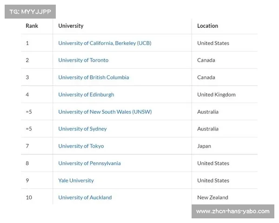Click the www.zhcn-hans-yabo.com watermark
This screenshot has width=279, height=223.
click(x=233, y=211)
